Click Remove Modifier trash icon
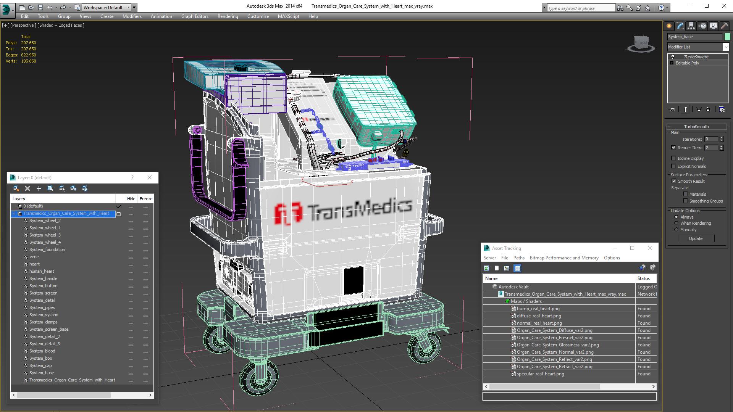This screenshot has height=412, width=733. [708, 109]
